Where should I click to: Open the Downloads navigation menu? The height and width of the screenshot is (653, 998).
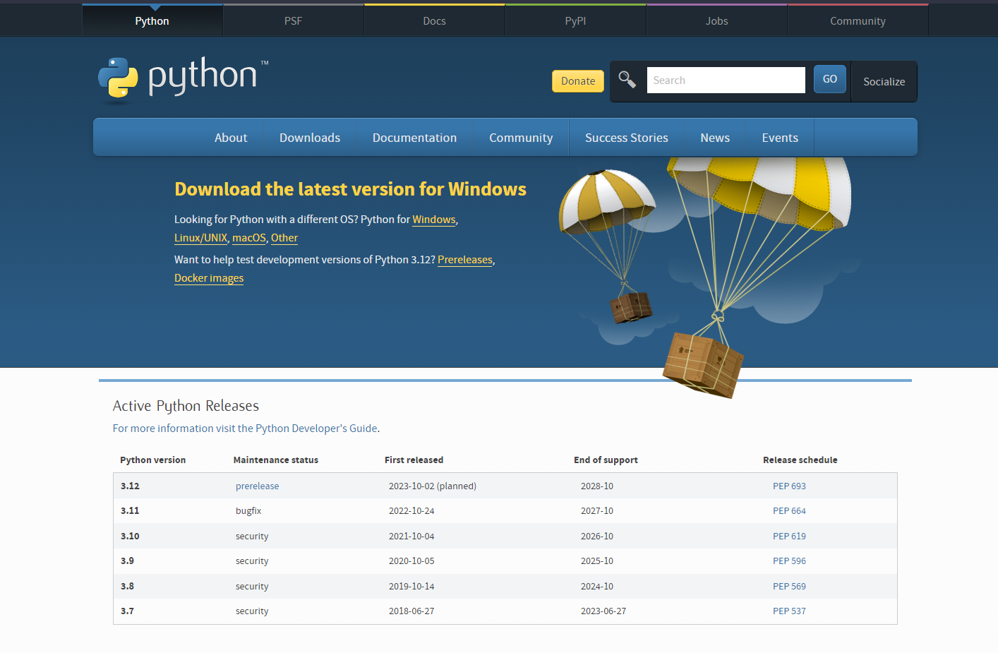pyautogui.click(x=310, y=138)
